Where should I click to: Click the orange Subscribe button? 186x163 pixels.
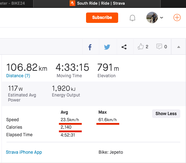point(102,18)
